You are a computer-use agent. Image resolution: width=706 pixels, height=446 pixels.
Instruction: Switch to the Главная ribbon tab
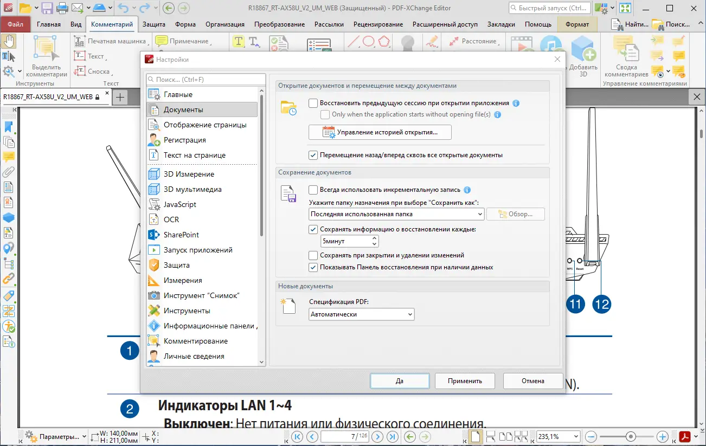[49, 24]
